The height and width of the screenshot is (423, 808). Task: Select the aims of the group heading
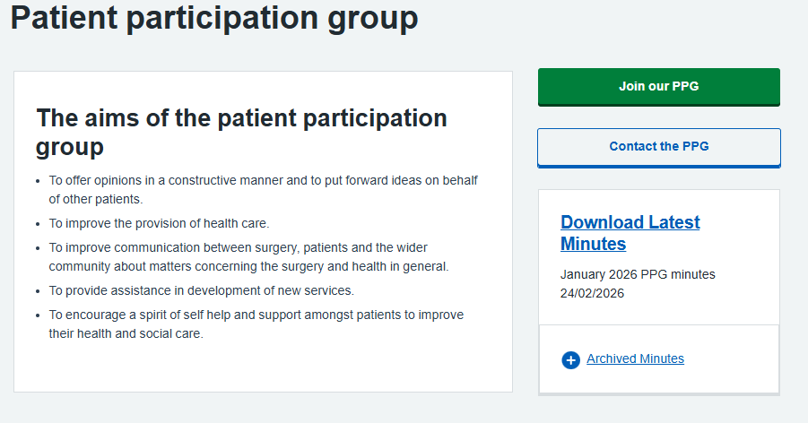click(x=240, y=132)
